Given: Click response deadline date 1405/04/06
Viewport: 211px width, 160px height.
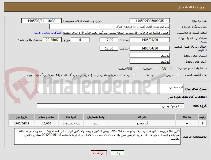Looking at the screenshot, I should pos(149,40).
